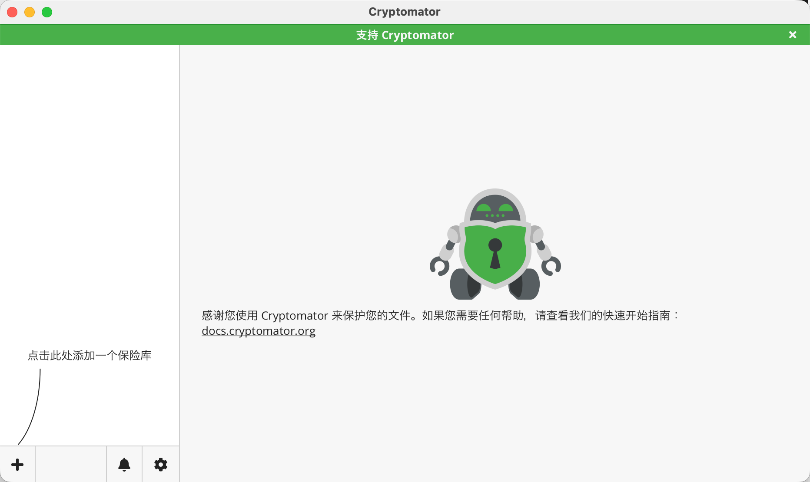Open the docs.cryptomator.org link

(x=259, y=331)
